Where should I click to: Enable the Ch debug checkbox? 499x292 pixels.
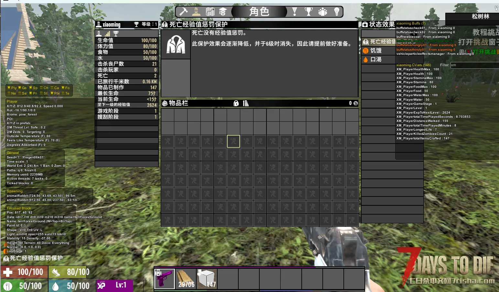click(41, 88)
